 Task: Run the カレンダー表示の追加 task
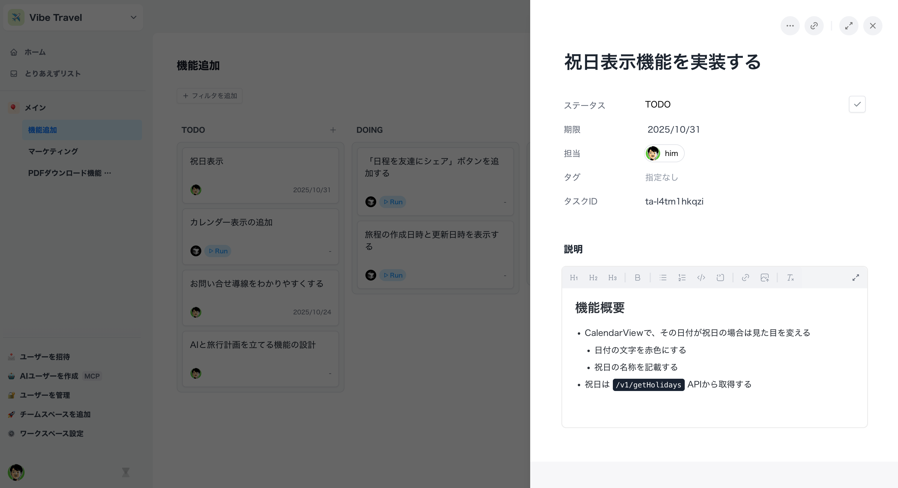tap(217, 251)
